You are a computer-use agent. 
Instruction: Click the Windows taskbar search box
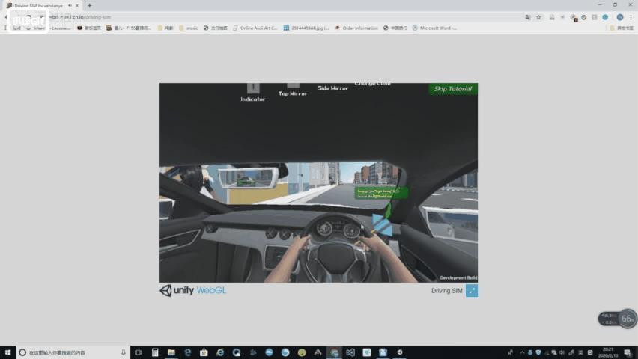tap(73, 352)
